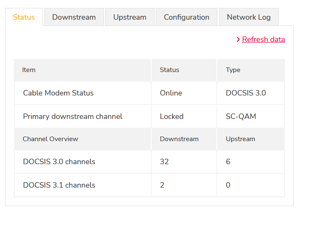
Task: Click the downstream count value 32
Action: 164,162
